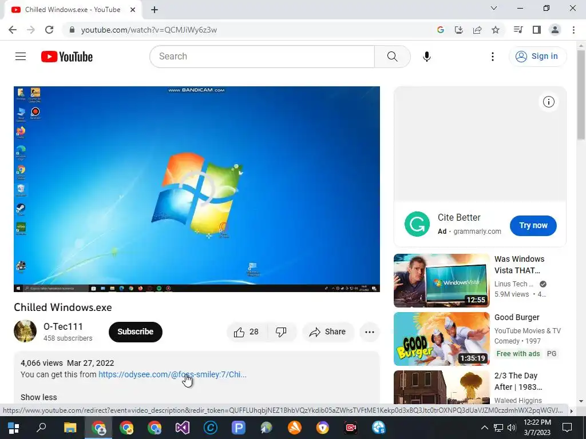Open more actions ellipsis under video
The image size is (586, 439).
tap(370, 332)
